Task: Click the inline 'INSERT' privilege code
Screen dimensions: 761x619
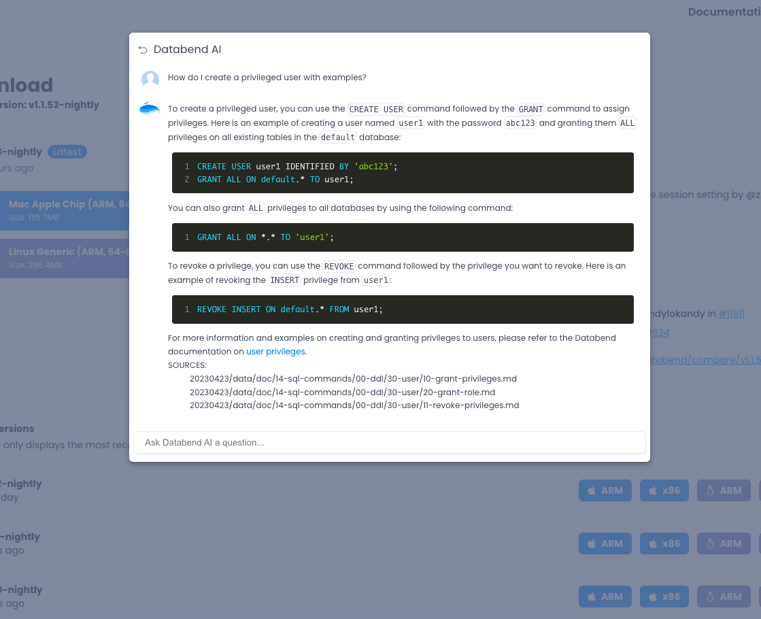Action: click(284, 280)
